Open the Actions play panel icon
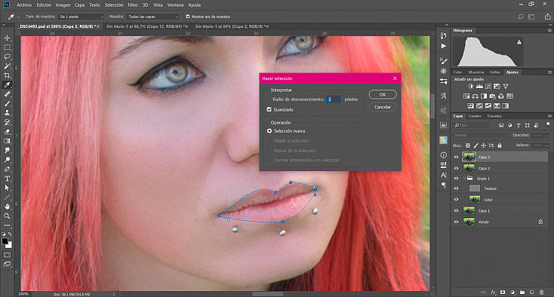Image resolution: width=554 pixels, height=297 pixels. click(443, 46)
